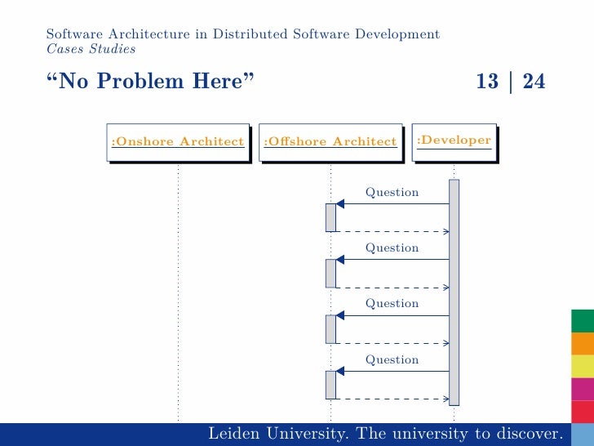Click the Cases Studies subtitle
Screen dimensions: 594x446
(91, 49)
